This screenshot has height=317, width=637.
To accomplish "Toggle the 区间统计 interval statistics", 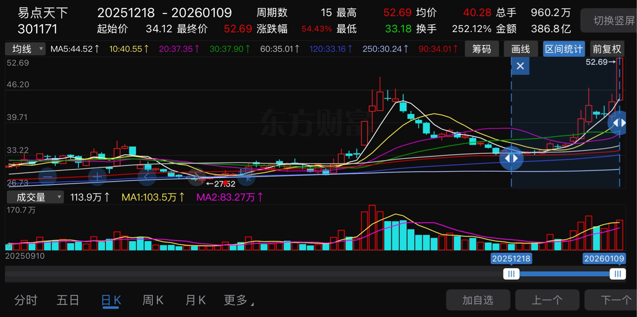I will coord(564,49).
